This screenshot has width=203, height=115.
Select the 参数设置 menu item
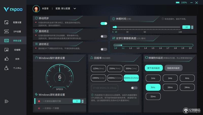(x=13, y=41)
